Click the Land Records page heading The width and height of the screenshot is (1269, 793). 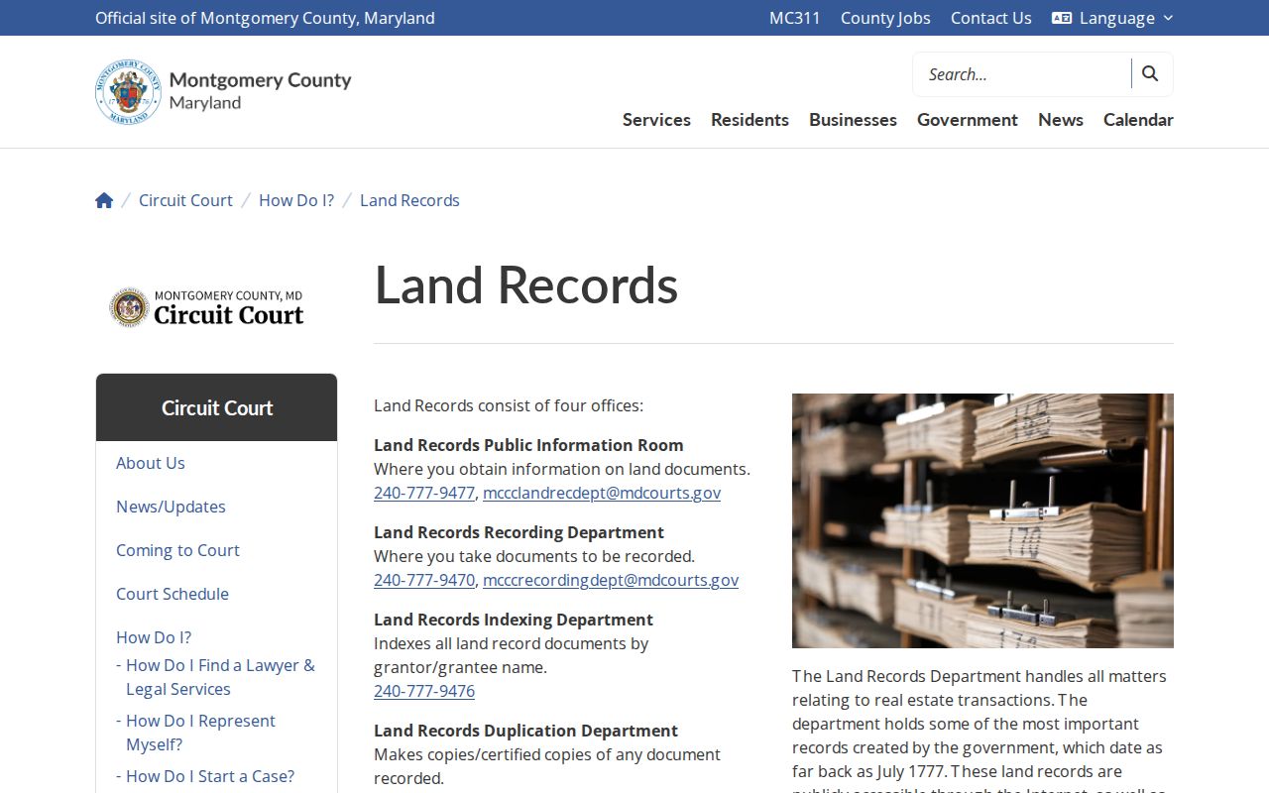pyautogui.click(x=525, y=285)
